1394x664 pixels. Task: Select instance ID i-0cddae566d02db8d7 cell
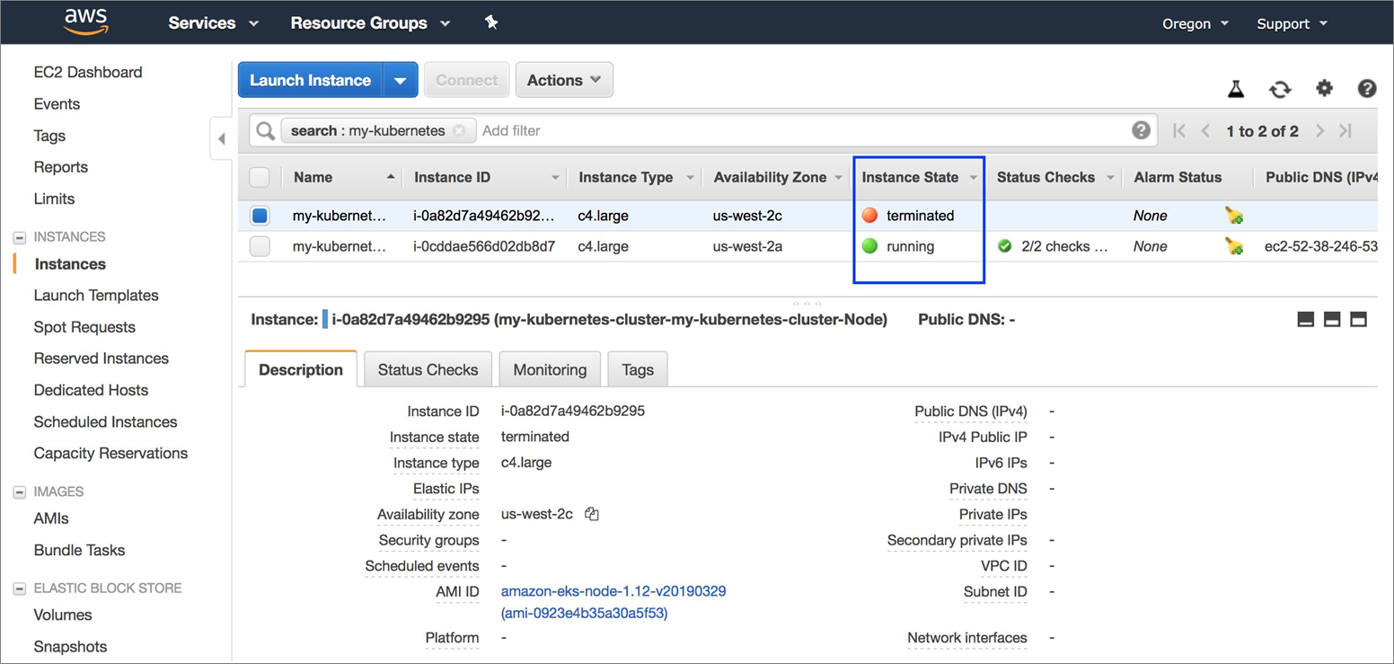pos(484,246)
